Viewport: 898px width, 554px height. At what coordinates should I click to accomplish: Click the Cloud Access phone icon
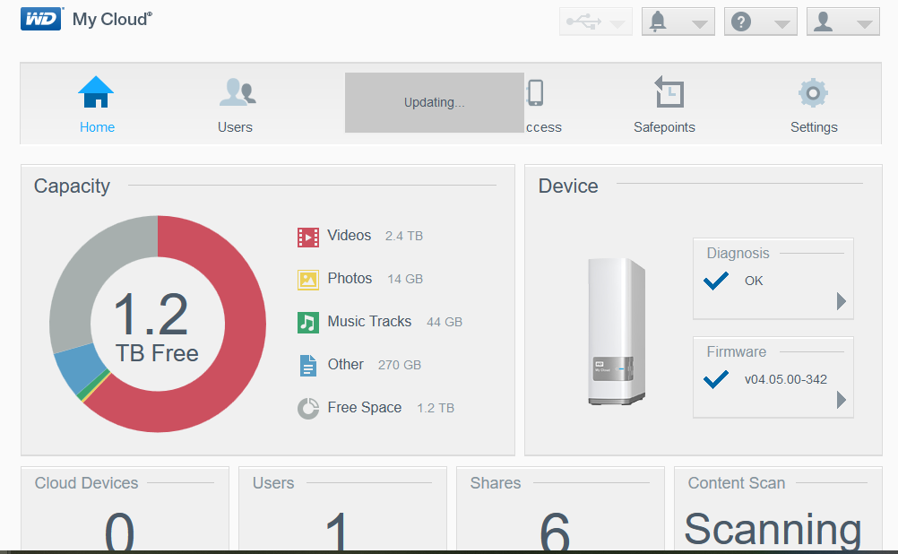pyautogui.click(x=535, y=92)
